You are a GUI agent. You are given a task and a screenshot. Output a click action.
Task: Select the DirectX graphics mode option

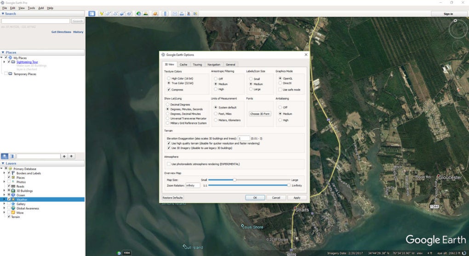pos(280,83)
